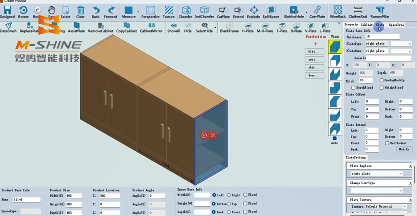
Task: Enable the OneKeyModify checkbox
Action: [x=382, y=81]
